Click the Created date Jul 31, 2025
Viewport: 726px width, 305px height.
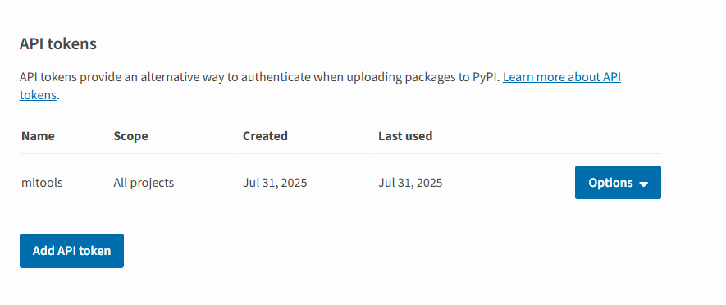275,183
